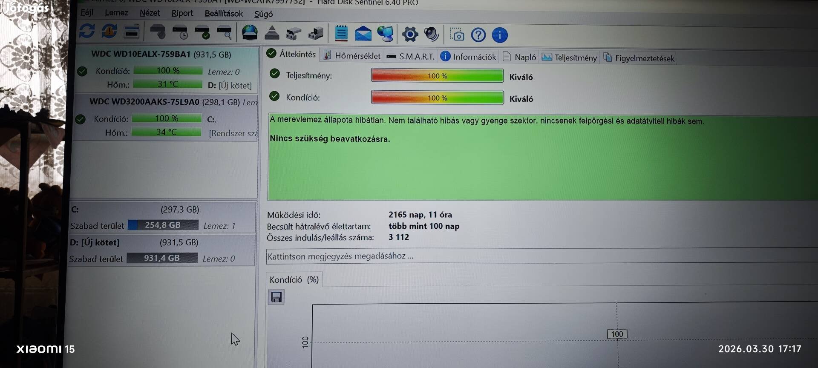
Task: Click the blue info circle toolbar icon
Action: tap(500, 35)
